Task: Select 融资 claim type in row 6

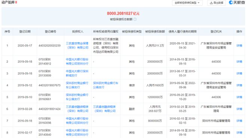Action: point(132,109)
